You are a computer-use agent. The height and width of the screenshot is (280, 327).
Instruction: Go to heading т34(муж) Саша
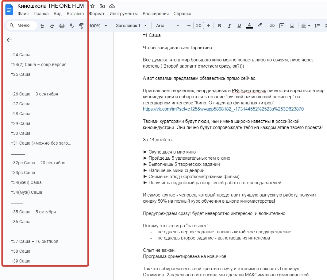pos(26,192)
